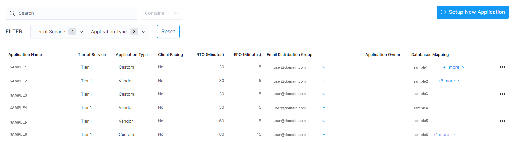Click the Setup New Application button

(x=472, y=12)
